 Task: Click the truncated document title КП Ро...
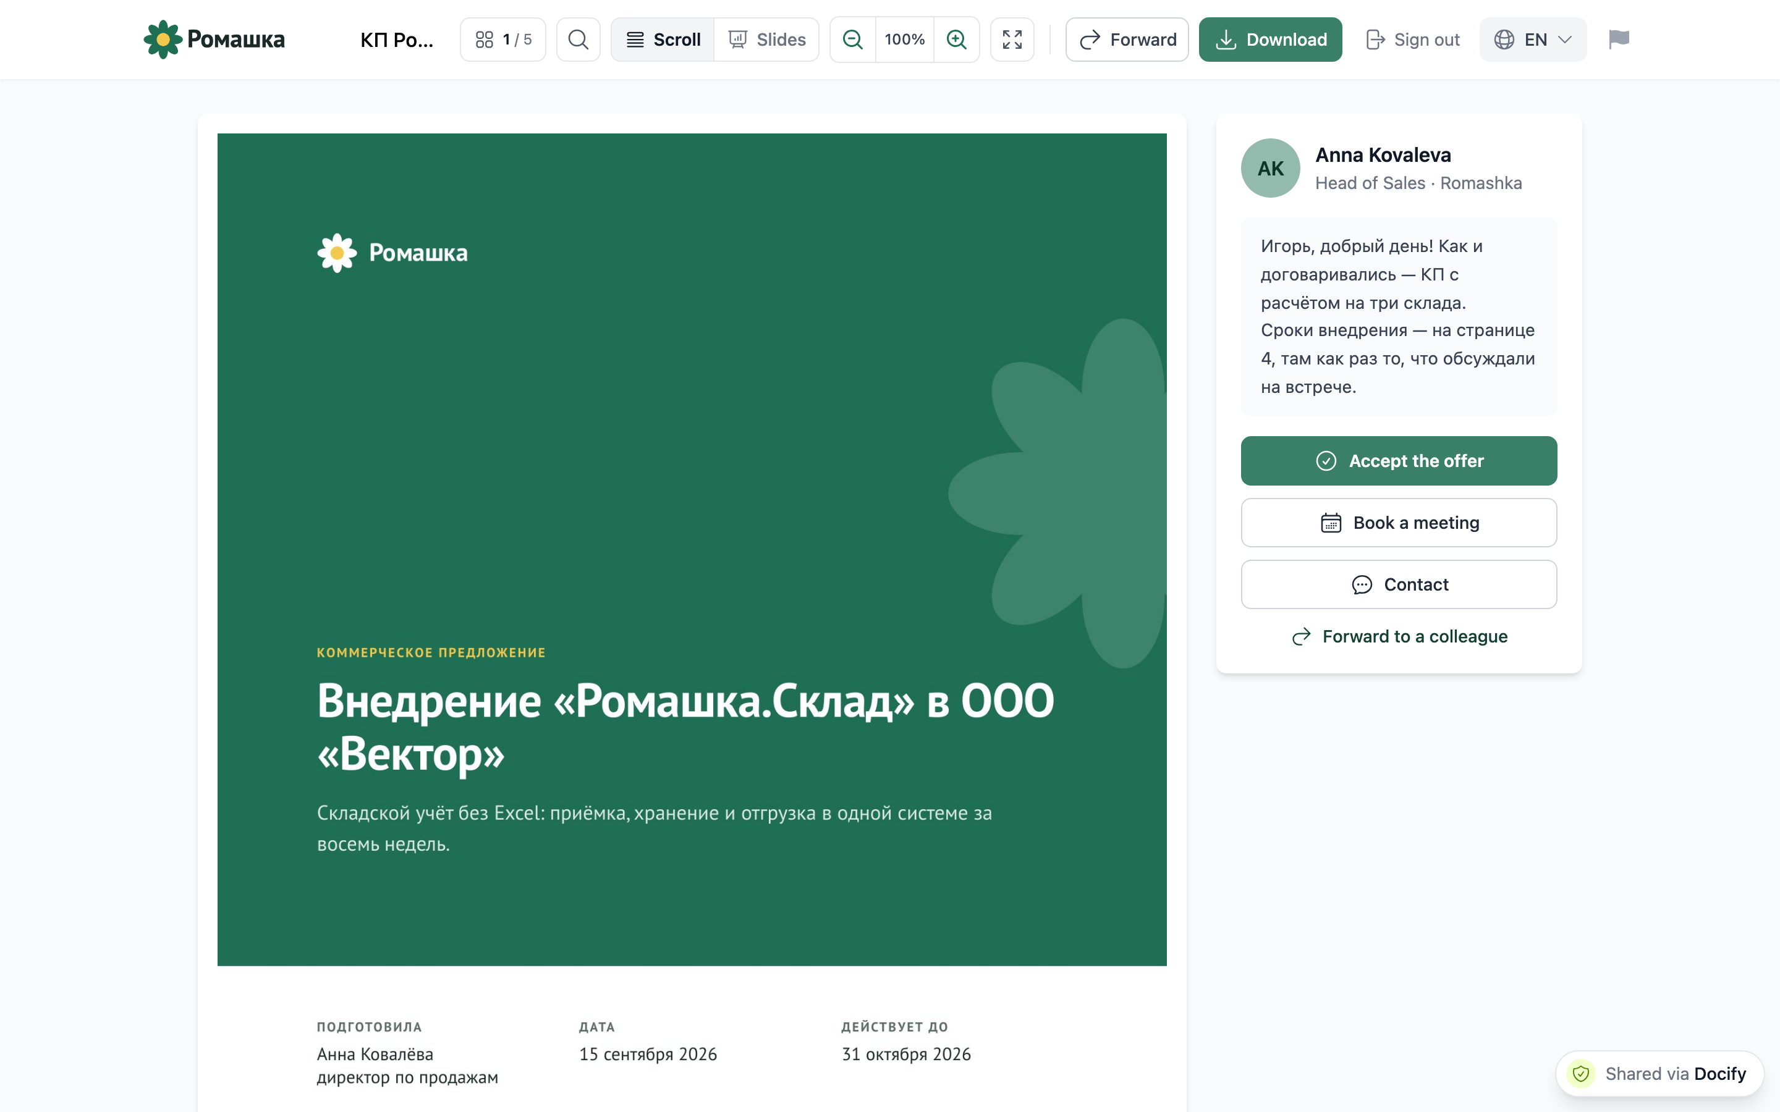tap(396, 40)
